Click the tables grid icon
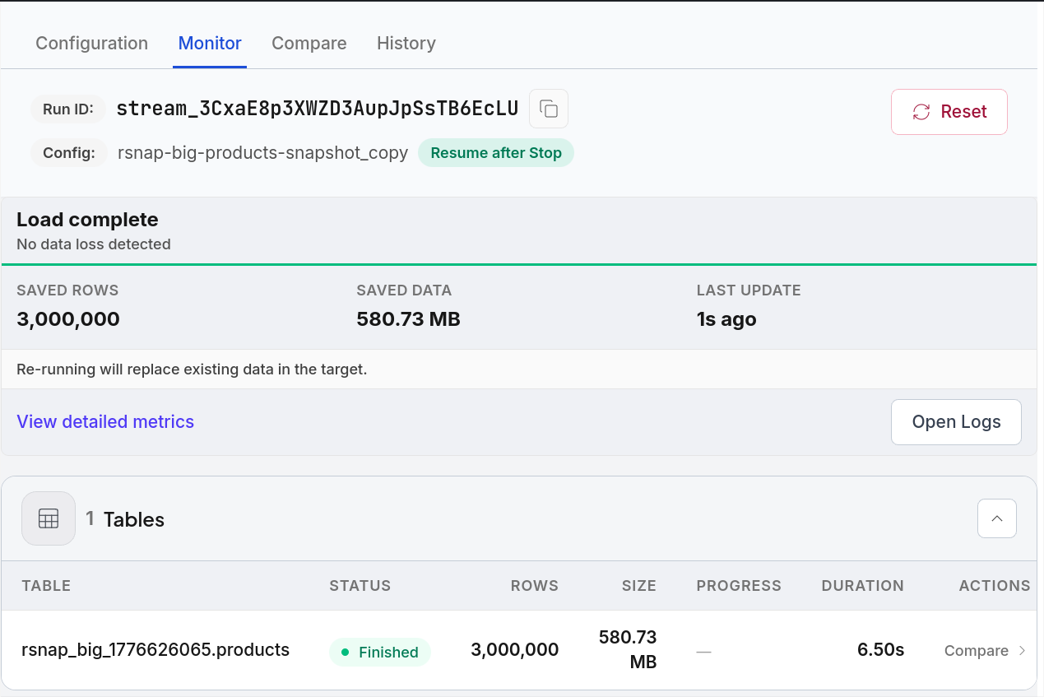The width and height of the screenshot is (1044, 697). [49, 518]
